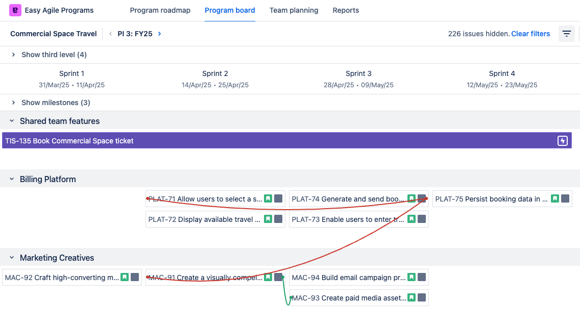Click the Clear filters link
The image size is (580, 326).
[530, 34]
